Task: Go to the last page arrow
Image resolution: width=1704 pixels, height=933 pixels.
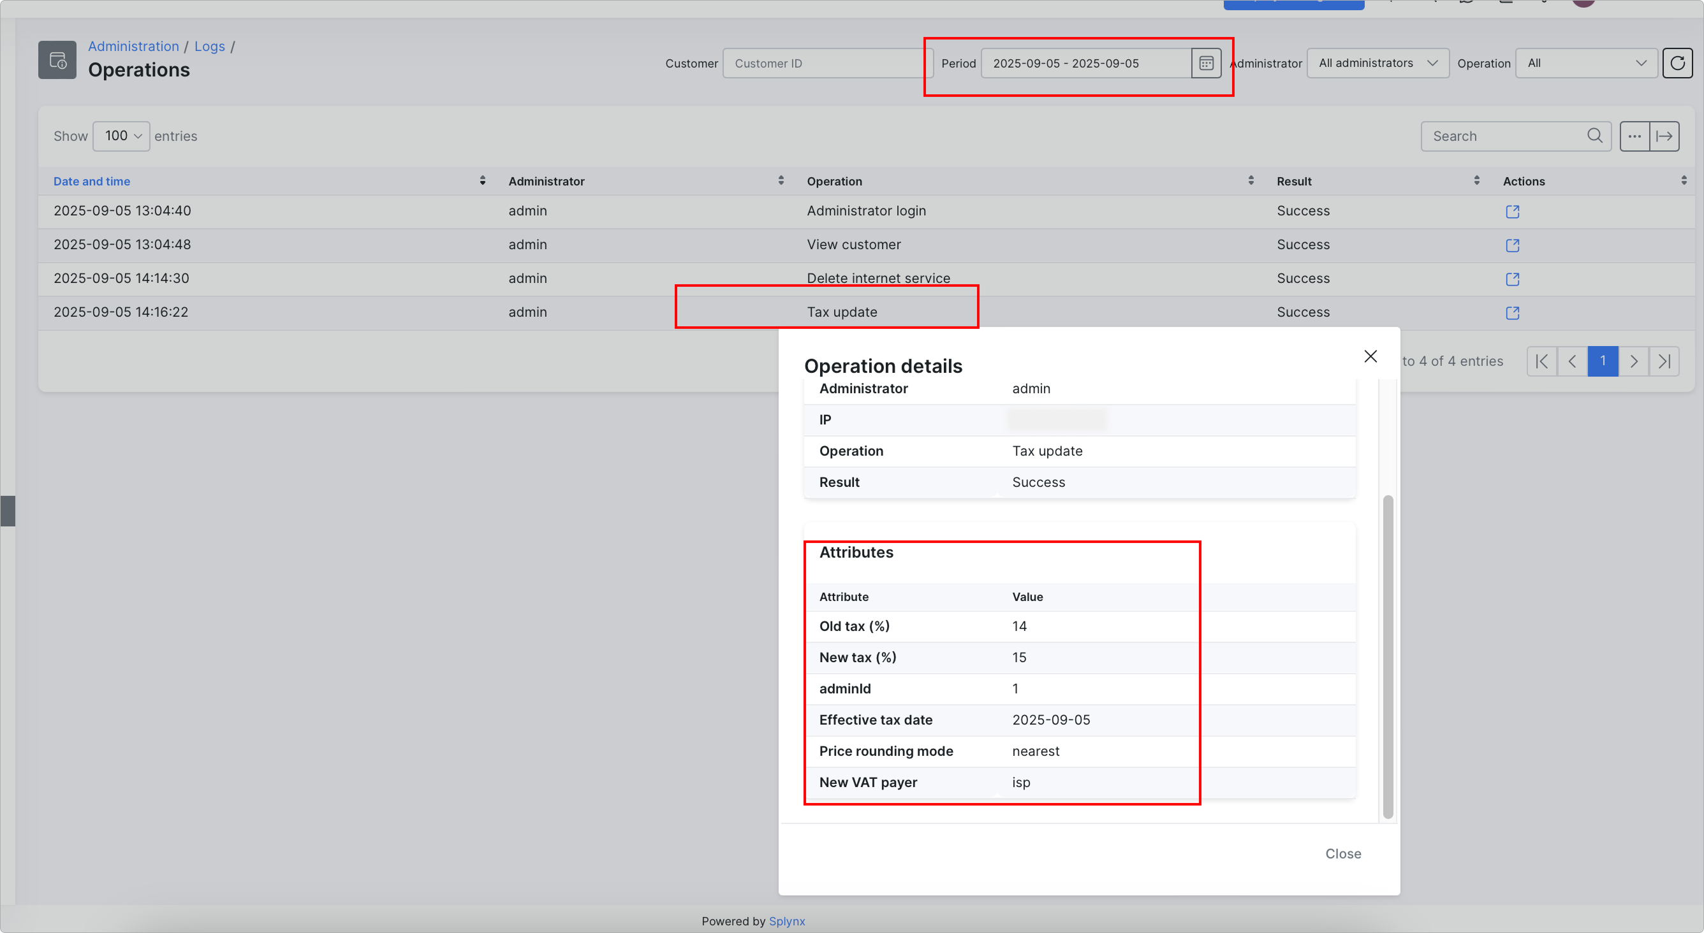Action: [x=1664, y=361]
